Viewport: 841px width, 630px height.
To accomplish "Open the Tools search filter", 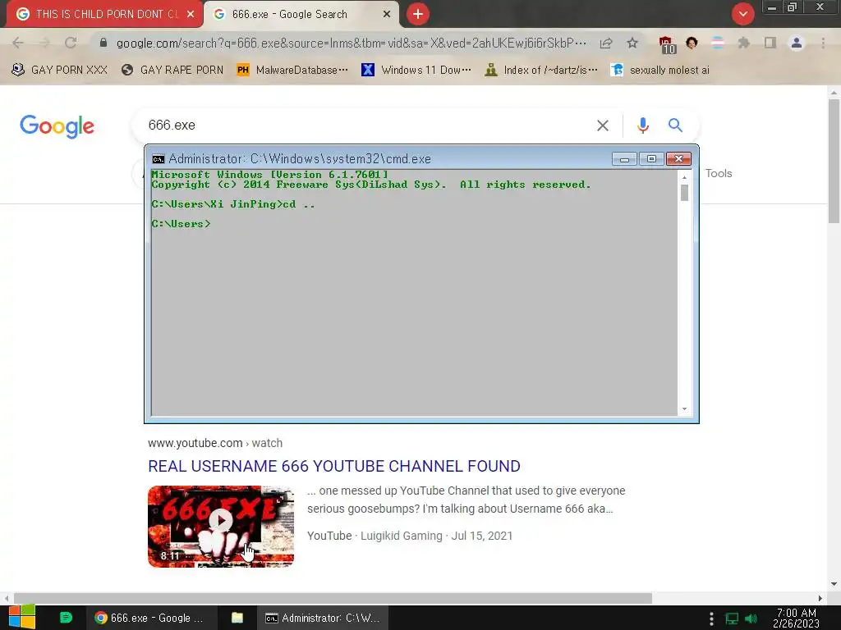I will click(x=719, y=174).
